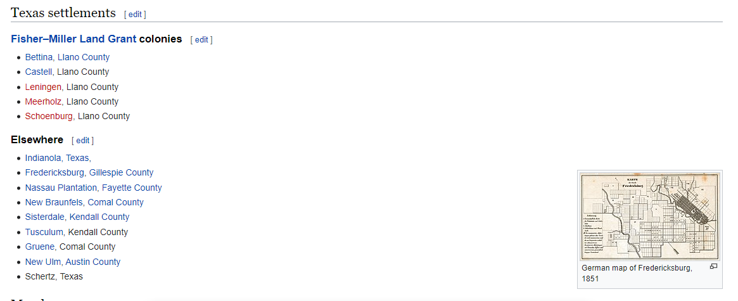
Task: Follow the Schoenburg link
Action: pos(49,116)
